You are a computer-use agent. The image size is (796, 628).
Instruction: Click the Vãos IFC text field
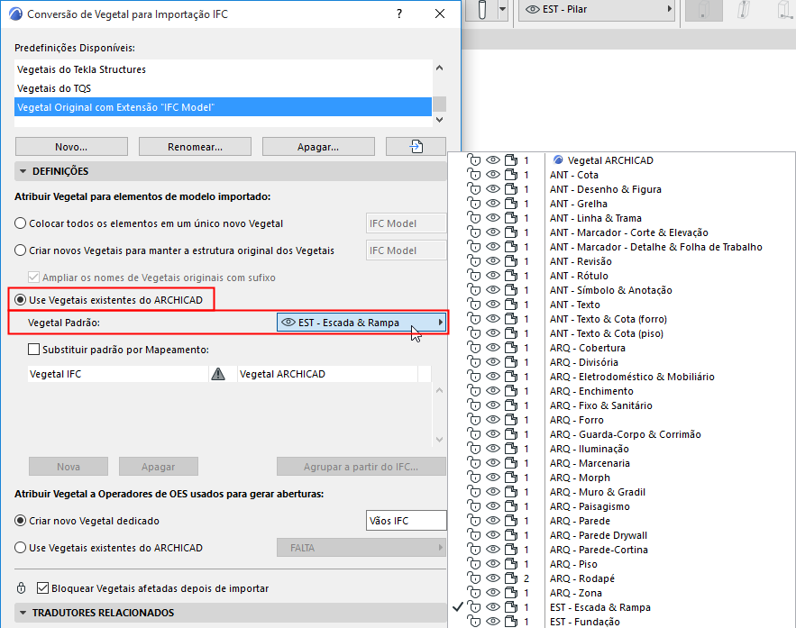407,521
